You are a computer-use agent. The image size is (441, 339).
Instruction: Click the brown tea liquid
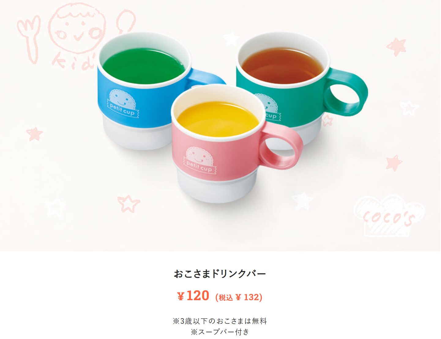pyautogui.click(x=282, y=66)
